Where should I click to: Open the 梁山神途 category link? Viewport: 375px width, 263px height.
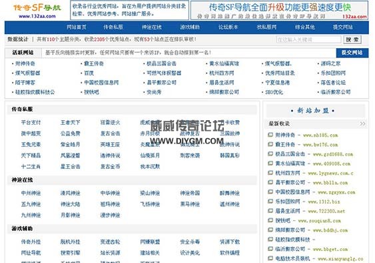150,193
